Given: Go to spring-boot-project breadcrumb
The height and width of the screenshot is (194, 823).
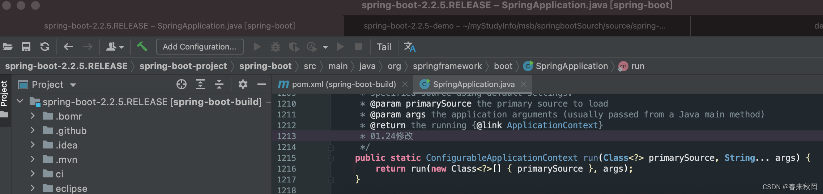Looking at the screenshot, I should (183, 66).
